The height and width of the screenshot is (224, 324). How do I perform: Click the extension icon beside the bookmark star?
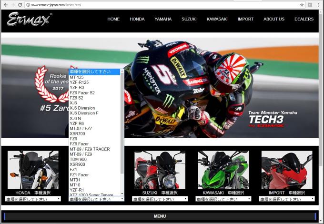coord(310,5)
